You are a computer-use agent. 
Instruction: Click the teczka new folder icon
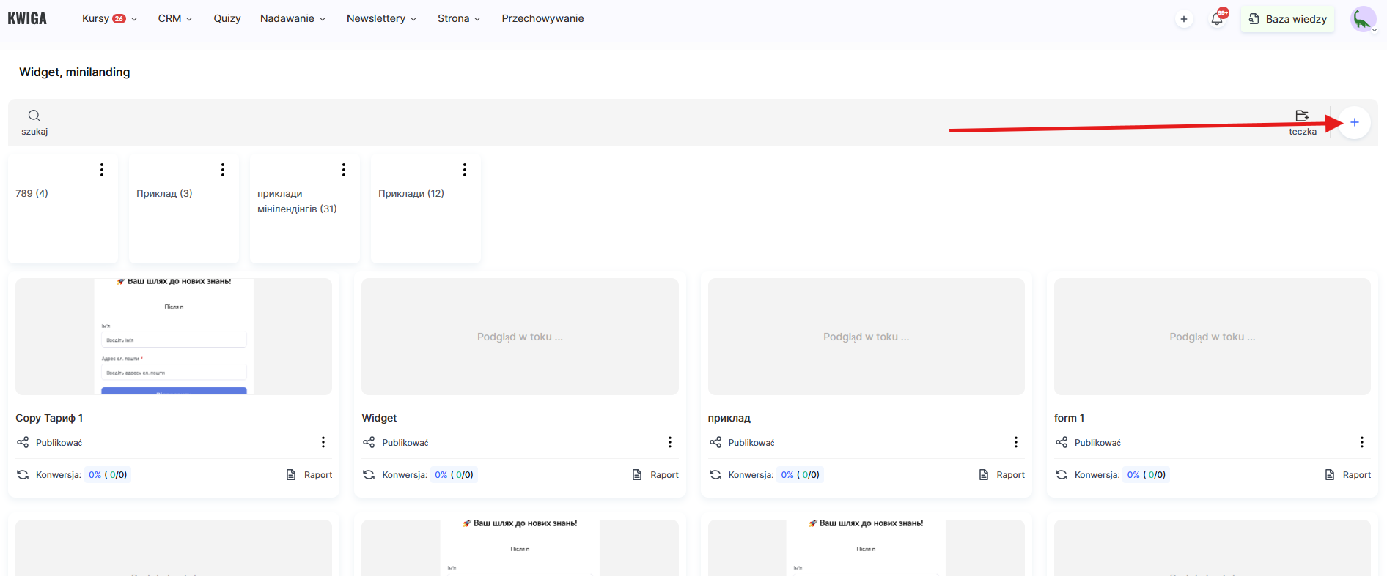coord(1302,116)
